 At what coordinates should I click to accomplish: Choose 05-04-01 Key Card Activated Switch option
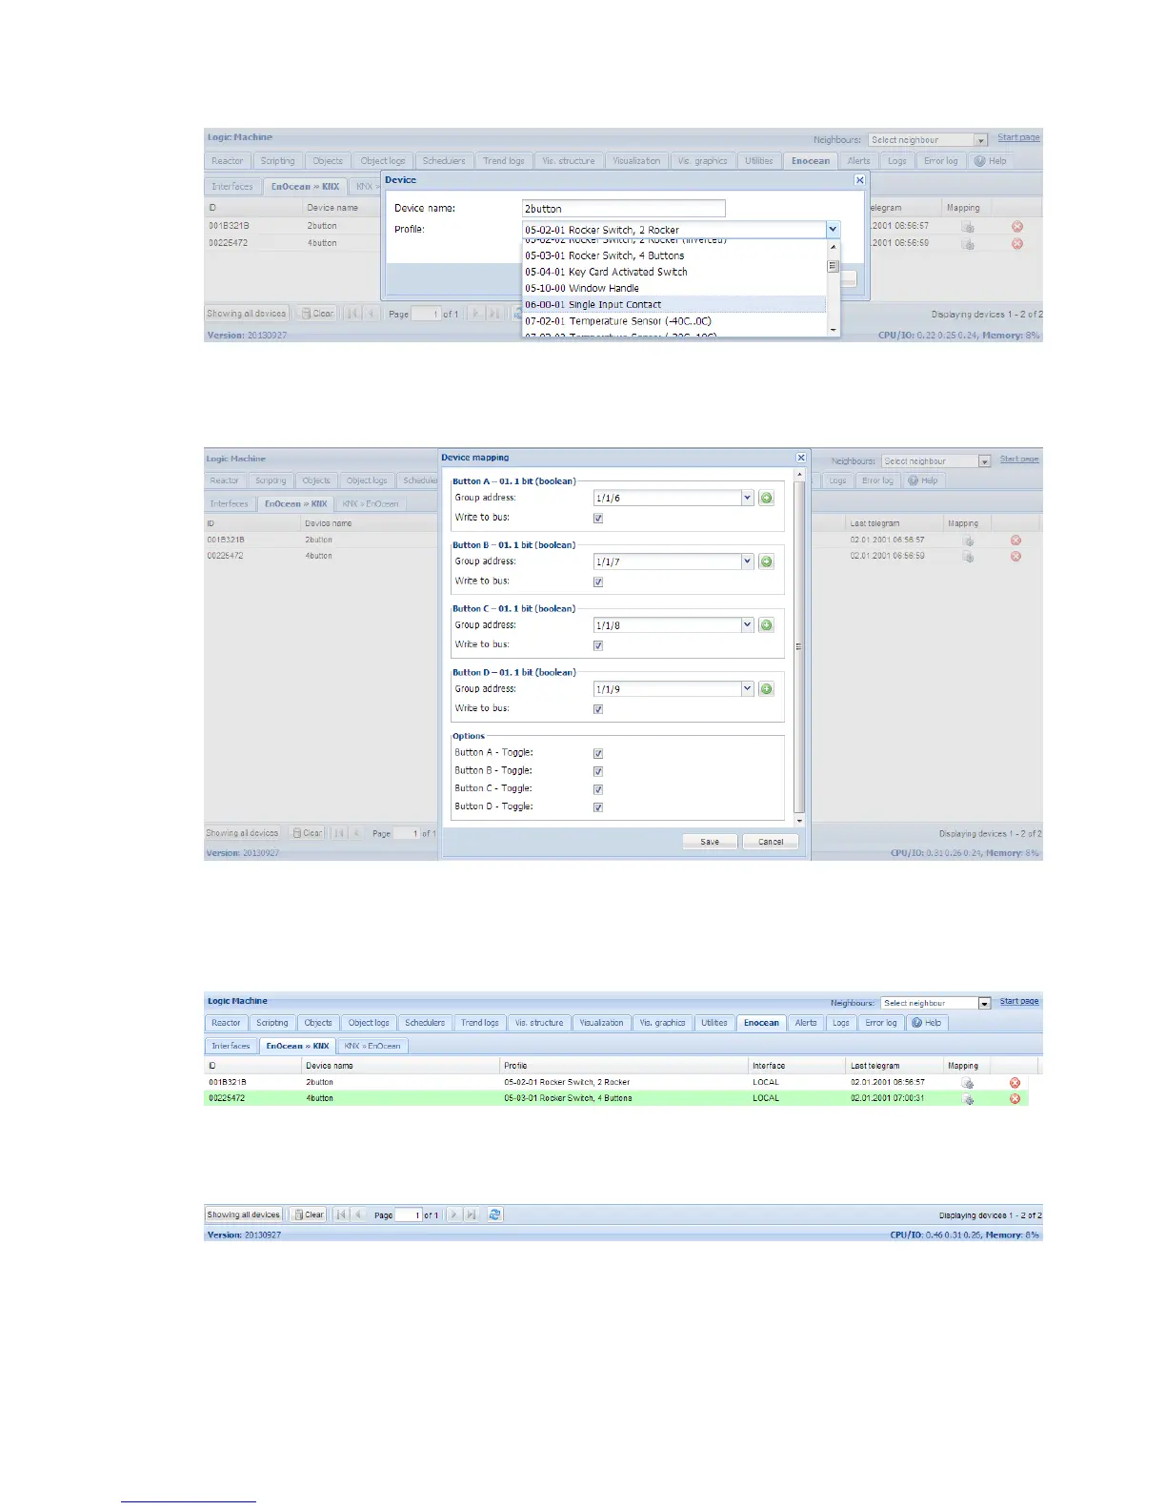673,272
